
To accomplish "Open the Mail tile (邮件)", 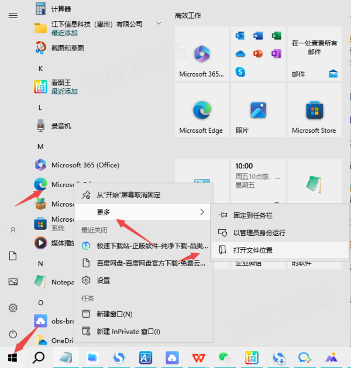I will coord(314,53).
